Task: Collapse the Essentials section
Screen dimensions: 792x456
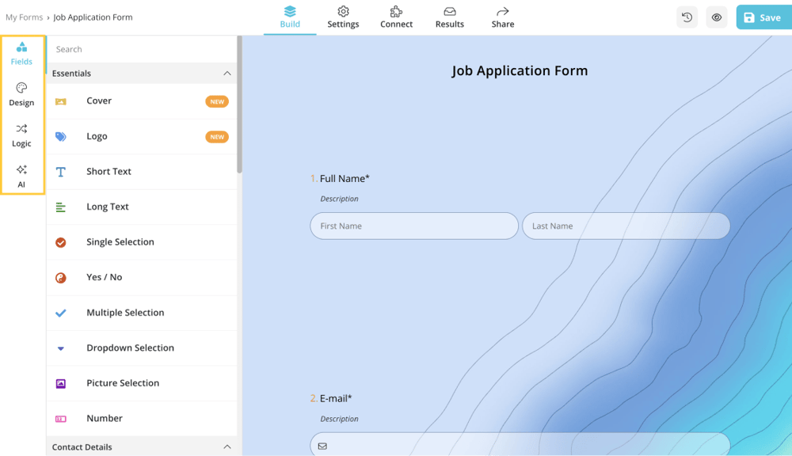Action: 227,73
